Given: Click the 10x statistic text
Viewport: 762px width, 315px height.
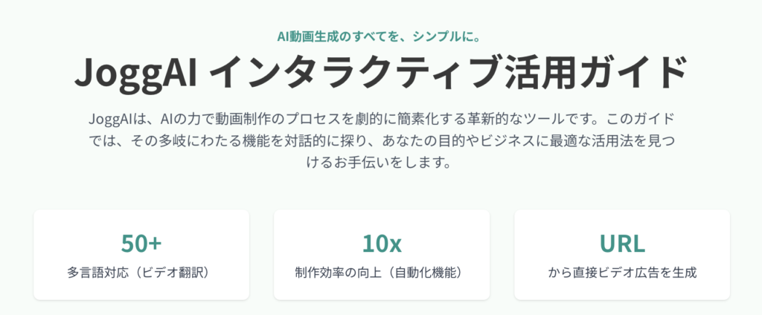Looking at the screenshot, I should coord(382,244).
